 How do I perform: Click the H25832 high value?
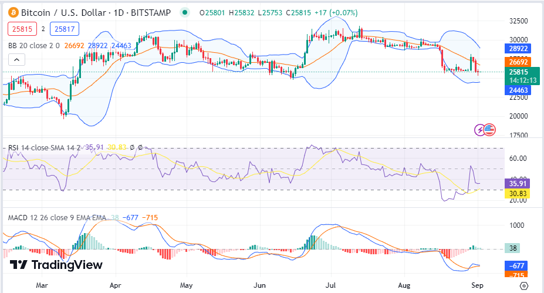[x=241, y=13]
